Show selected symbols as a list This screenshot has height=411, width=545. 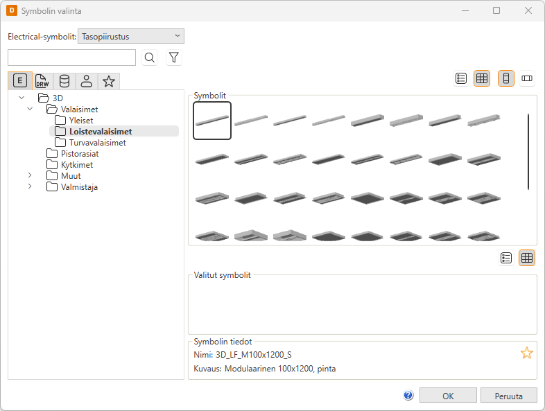[506, 258]
